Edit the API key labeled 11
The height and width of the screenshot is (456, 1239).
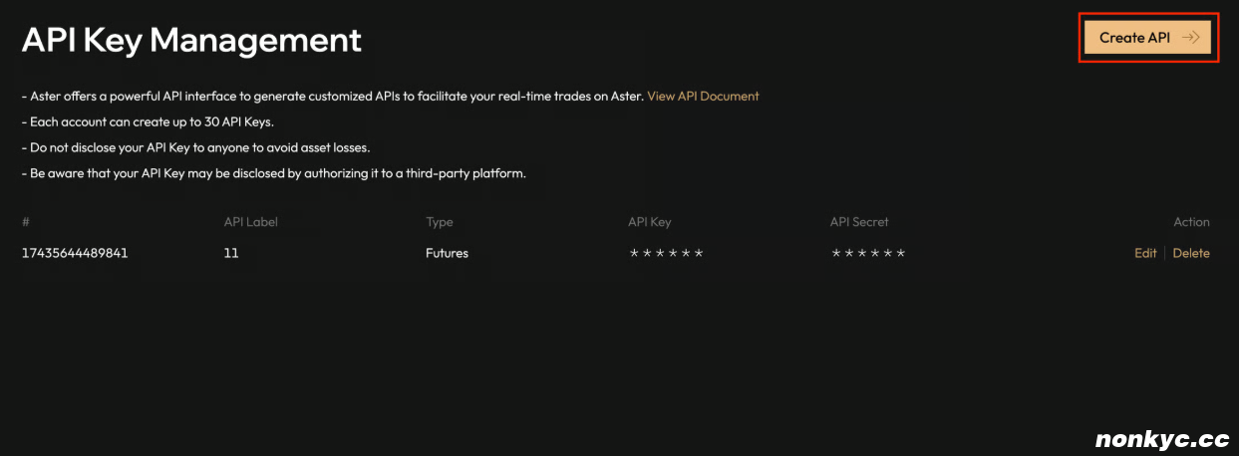pos(1145,253)
